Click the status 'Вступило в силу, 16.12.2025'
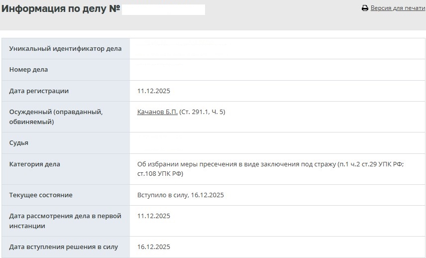426x258 pixels. 181,195
